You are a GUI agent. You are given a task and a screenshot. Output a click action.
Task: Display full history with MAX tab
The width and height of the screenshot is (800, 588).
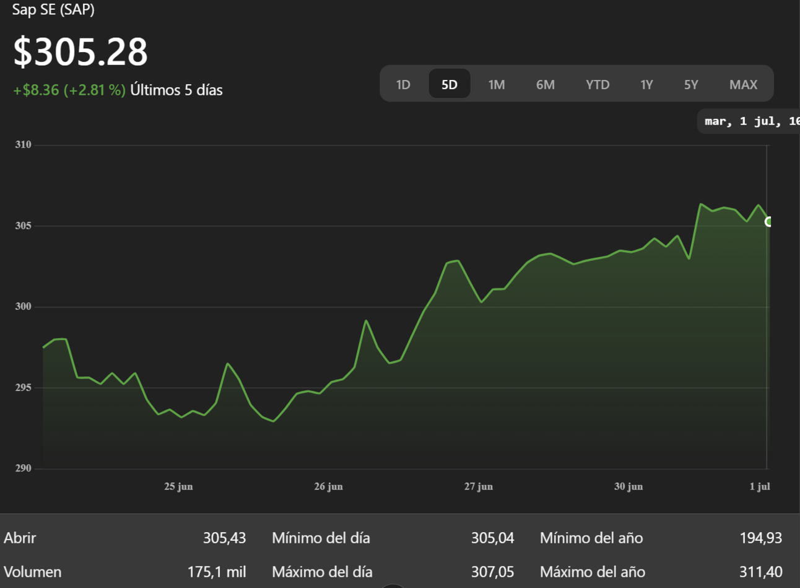click(744, 84)
